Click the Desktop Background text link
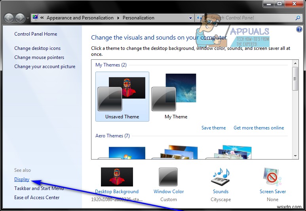This screenshot has width=306, height=211. click(x=117, y=192)
